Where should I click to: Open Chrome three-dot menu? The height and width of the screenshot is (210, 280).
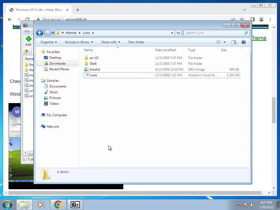[270, 19]
